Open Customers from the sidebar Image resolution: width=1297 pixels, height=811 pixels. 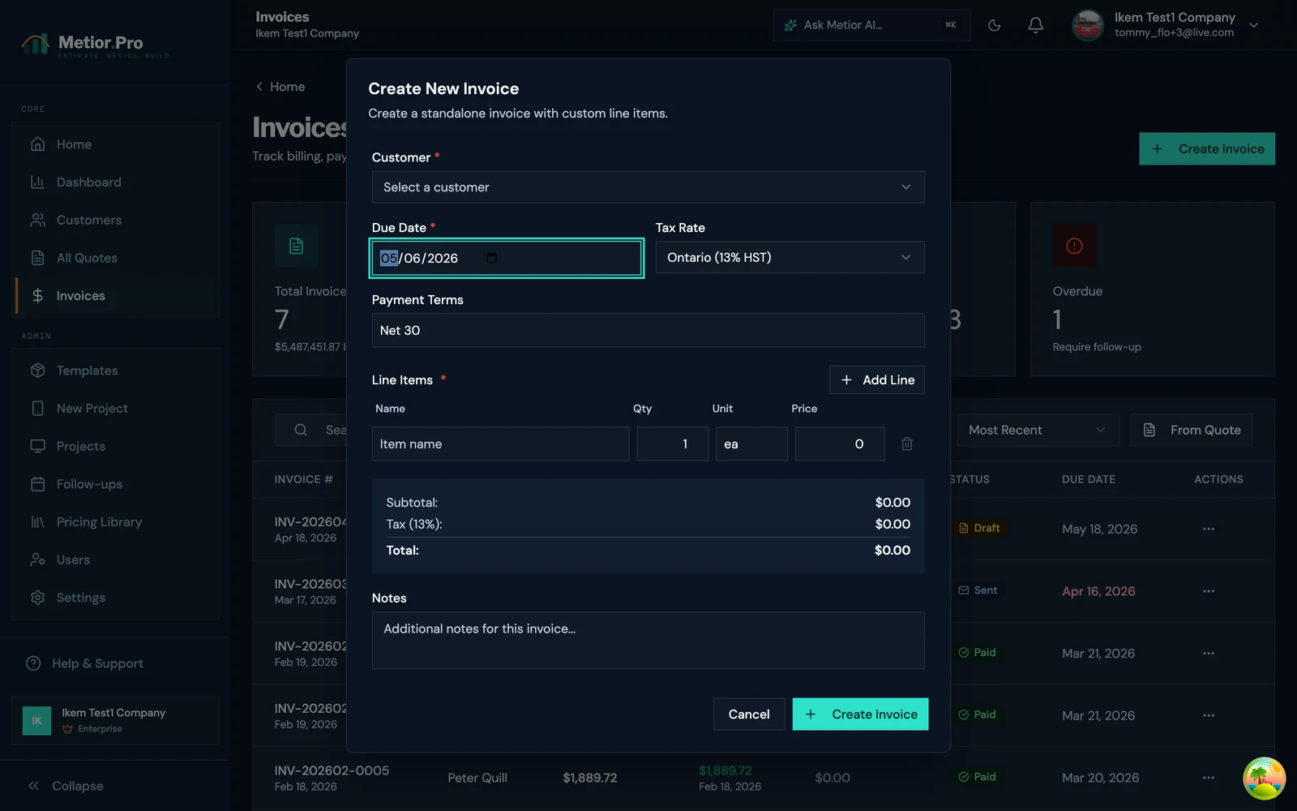pyautogui.click(x=117, y=220)
